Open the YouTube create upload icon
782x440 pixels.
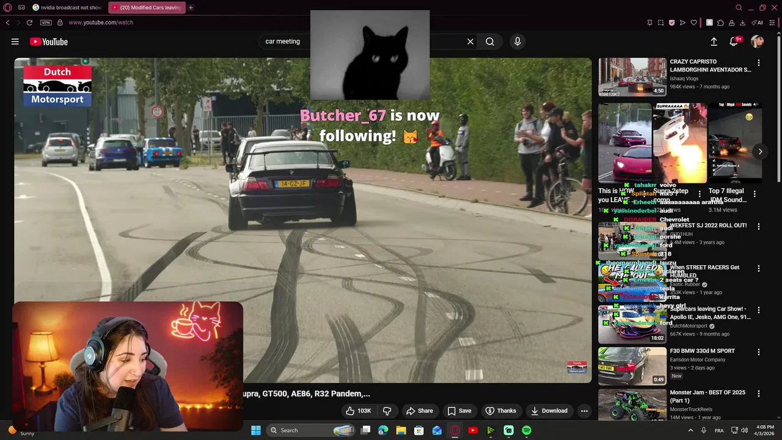click(714, 42)
